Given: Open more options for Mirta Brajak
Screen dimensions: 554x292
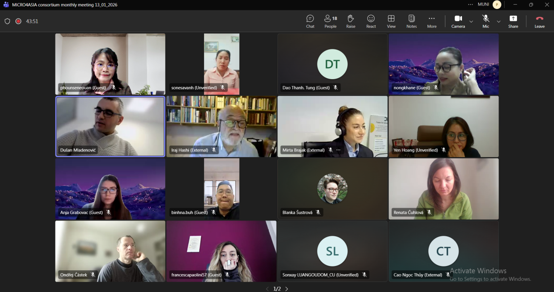Looking at the screenshot, I should [x=338, y=150].
